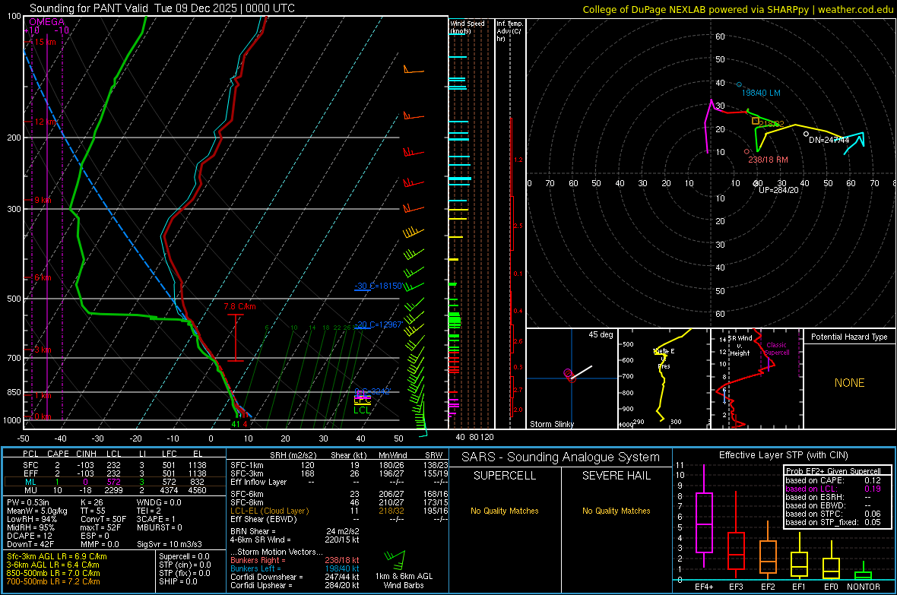Click the '-30 C=18150' height annotation
897x595 pixels.
click(378, 286)
